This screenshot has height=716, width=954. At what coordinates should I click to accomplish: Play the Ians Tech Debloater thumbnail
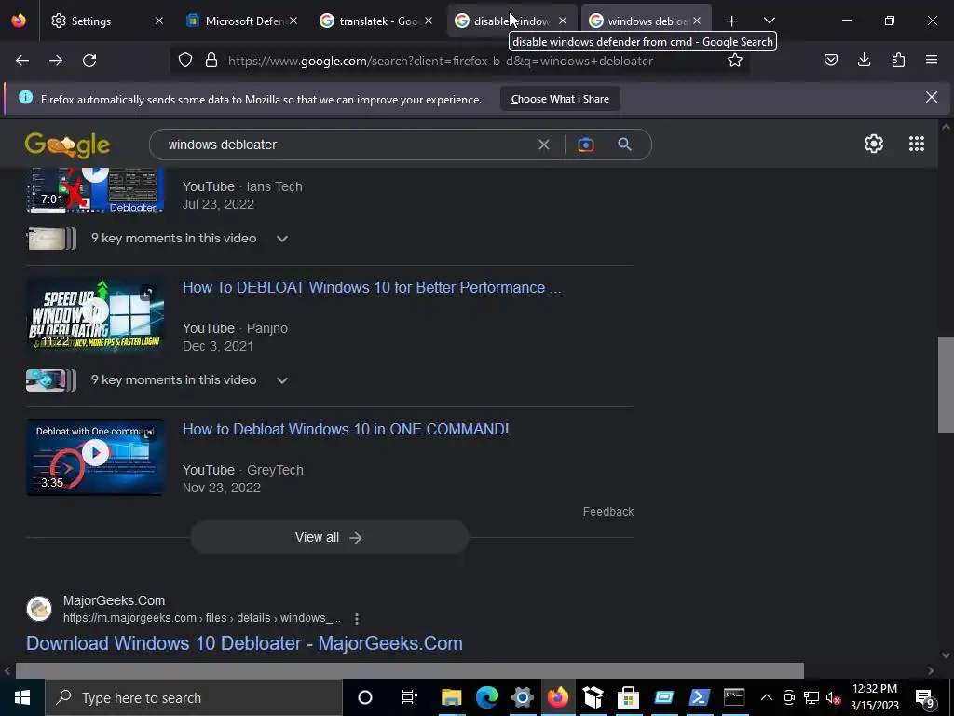pyautogui.click(x=95, y=190)
